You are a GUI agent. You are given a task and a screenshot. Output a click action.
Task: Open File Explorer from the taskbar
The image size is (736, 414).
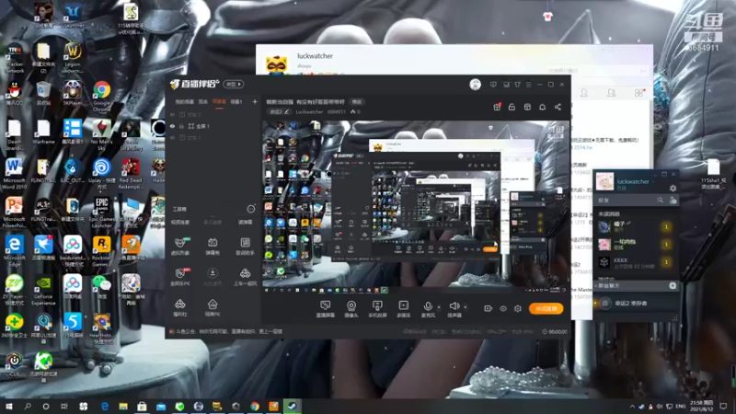[123, 406]
